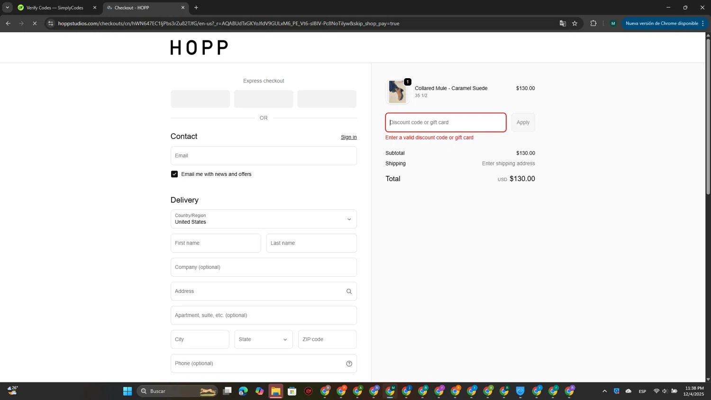Image resolution: width=711 pixels, height=400 pixels.
Task: Click the Company (optional) field
Action: 264,267
